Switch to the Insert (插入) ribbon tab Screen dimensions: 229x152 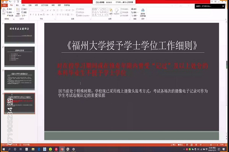[x=18, y=5]
